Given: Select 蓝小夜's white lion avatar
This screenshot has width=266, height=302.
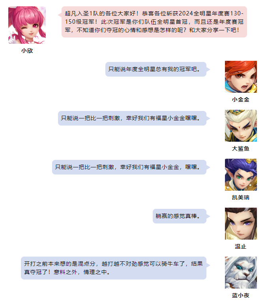Looking at the screenshot, I should pos(241,272).
